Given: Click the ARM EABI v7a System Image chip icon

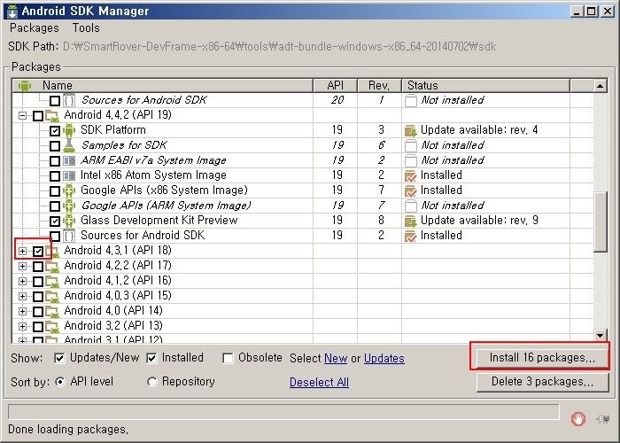Looking at the screenshot, I should (69, 160).
